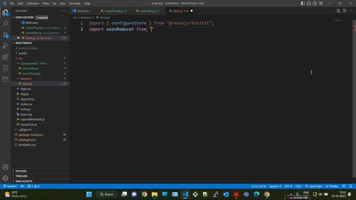Screen dimensions: 356x200
Task: Open the Go menu
Action: [55, 3]
